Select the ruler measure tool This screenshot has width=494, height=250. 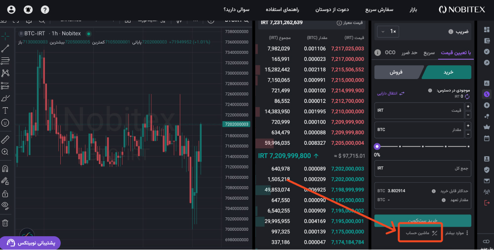[x=5, y=139]
